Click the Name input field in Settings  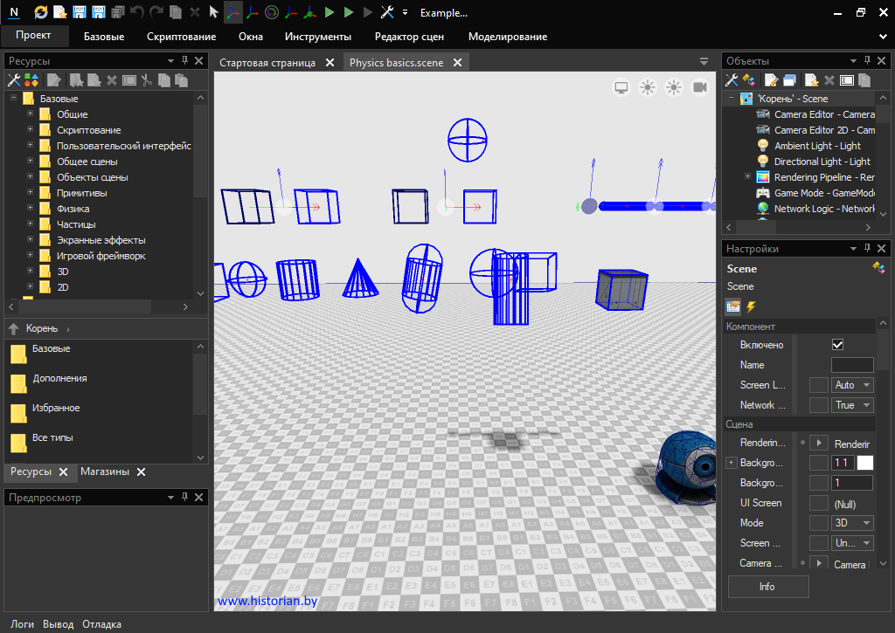point(852,365)
